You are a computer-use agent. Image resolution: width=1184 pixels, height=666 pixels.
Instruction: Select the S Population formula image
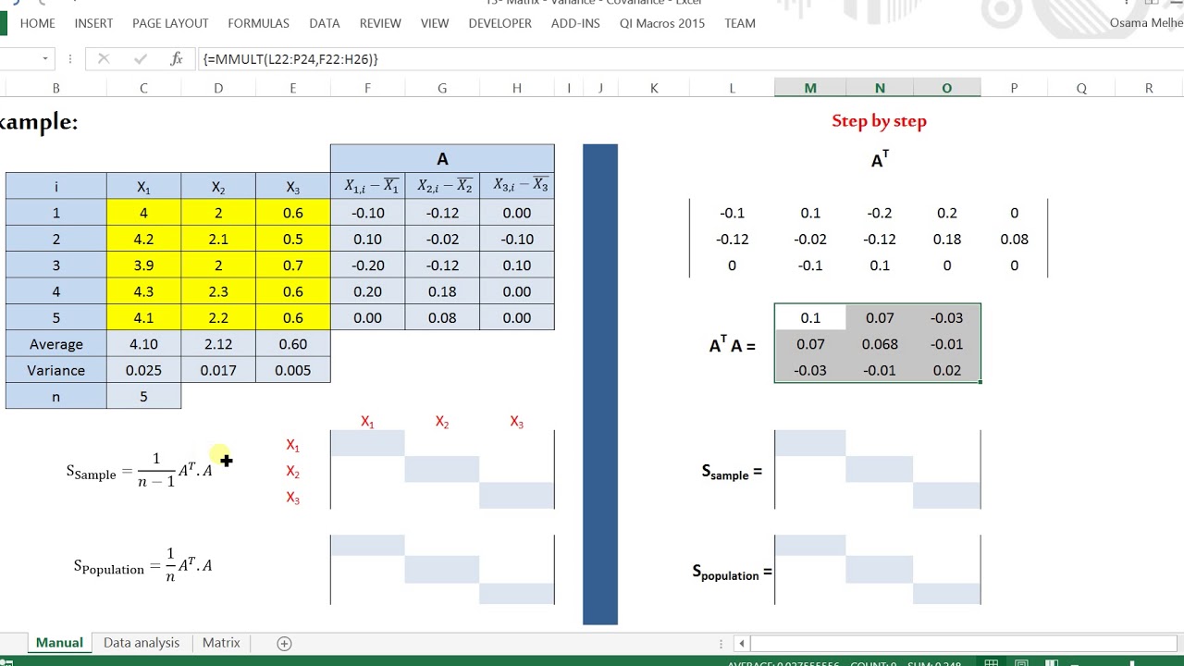(x=143, y=566)
